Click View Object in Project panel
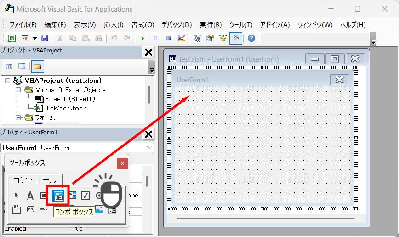 (22, 66)
